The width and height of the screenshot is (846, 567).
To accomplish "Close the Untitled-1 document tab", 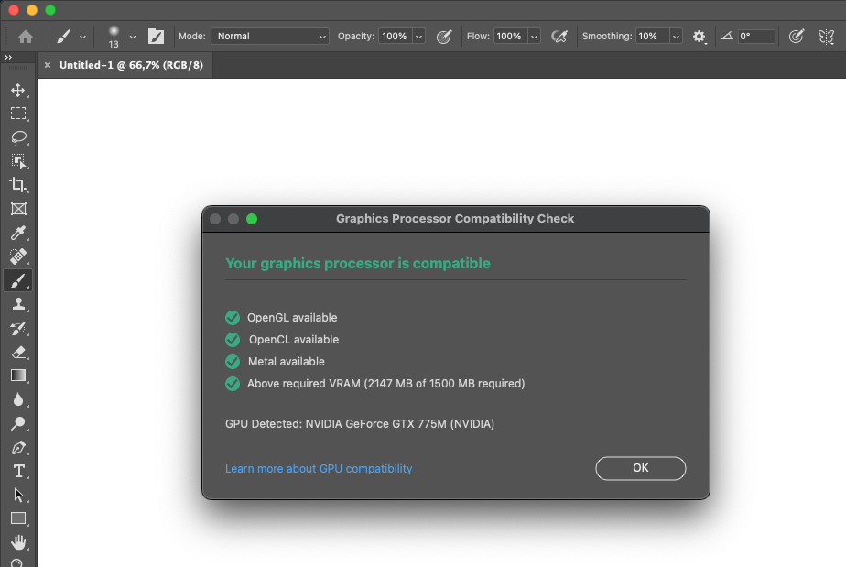I will pyautogui.click(x=48, y=65).
